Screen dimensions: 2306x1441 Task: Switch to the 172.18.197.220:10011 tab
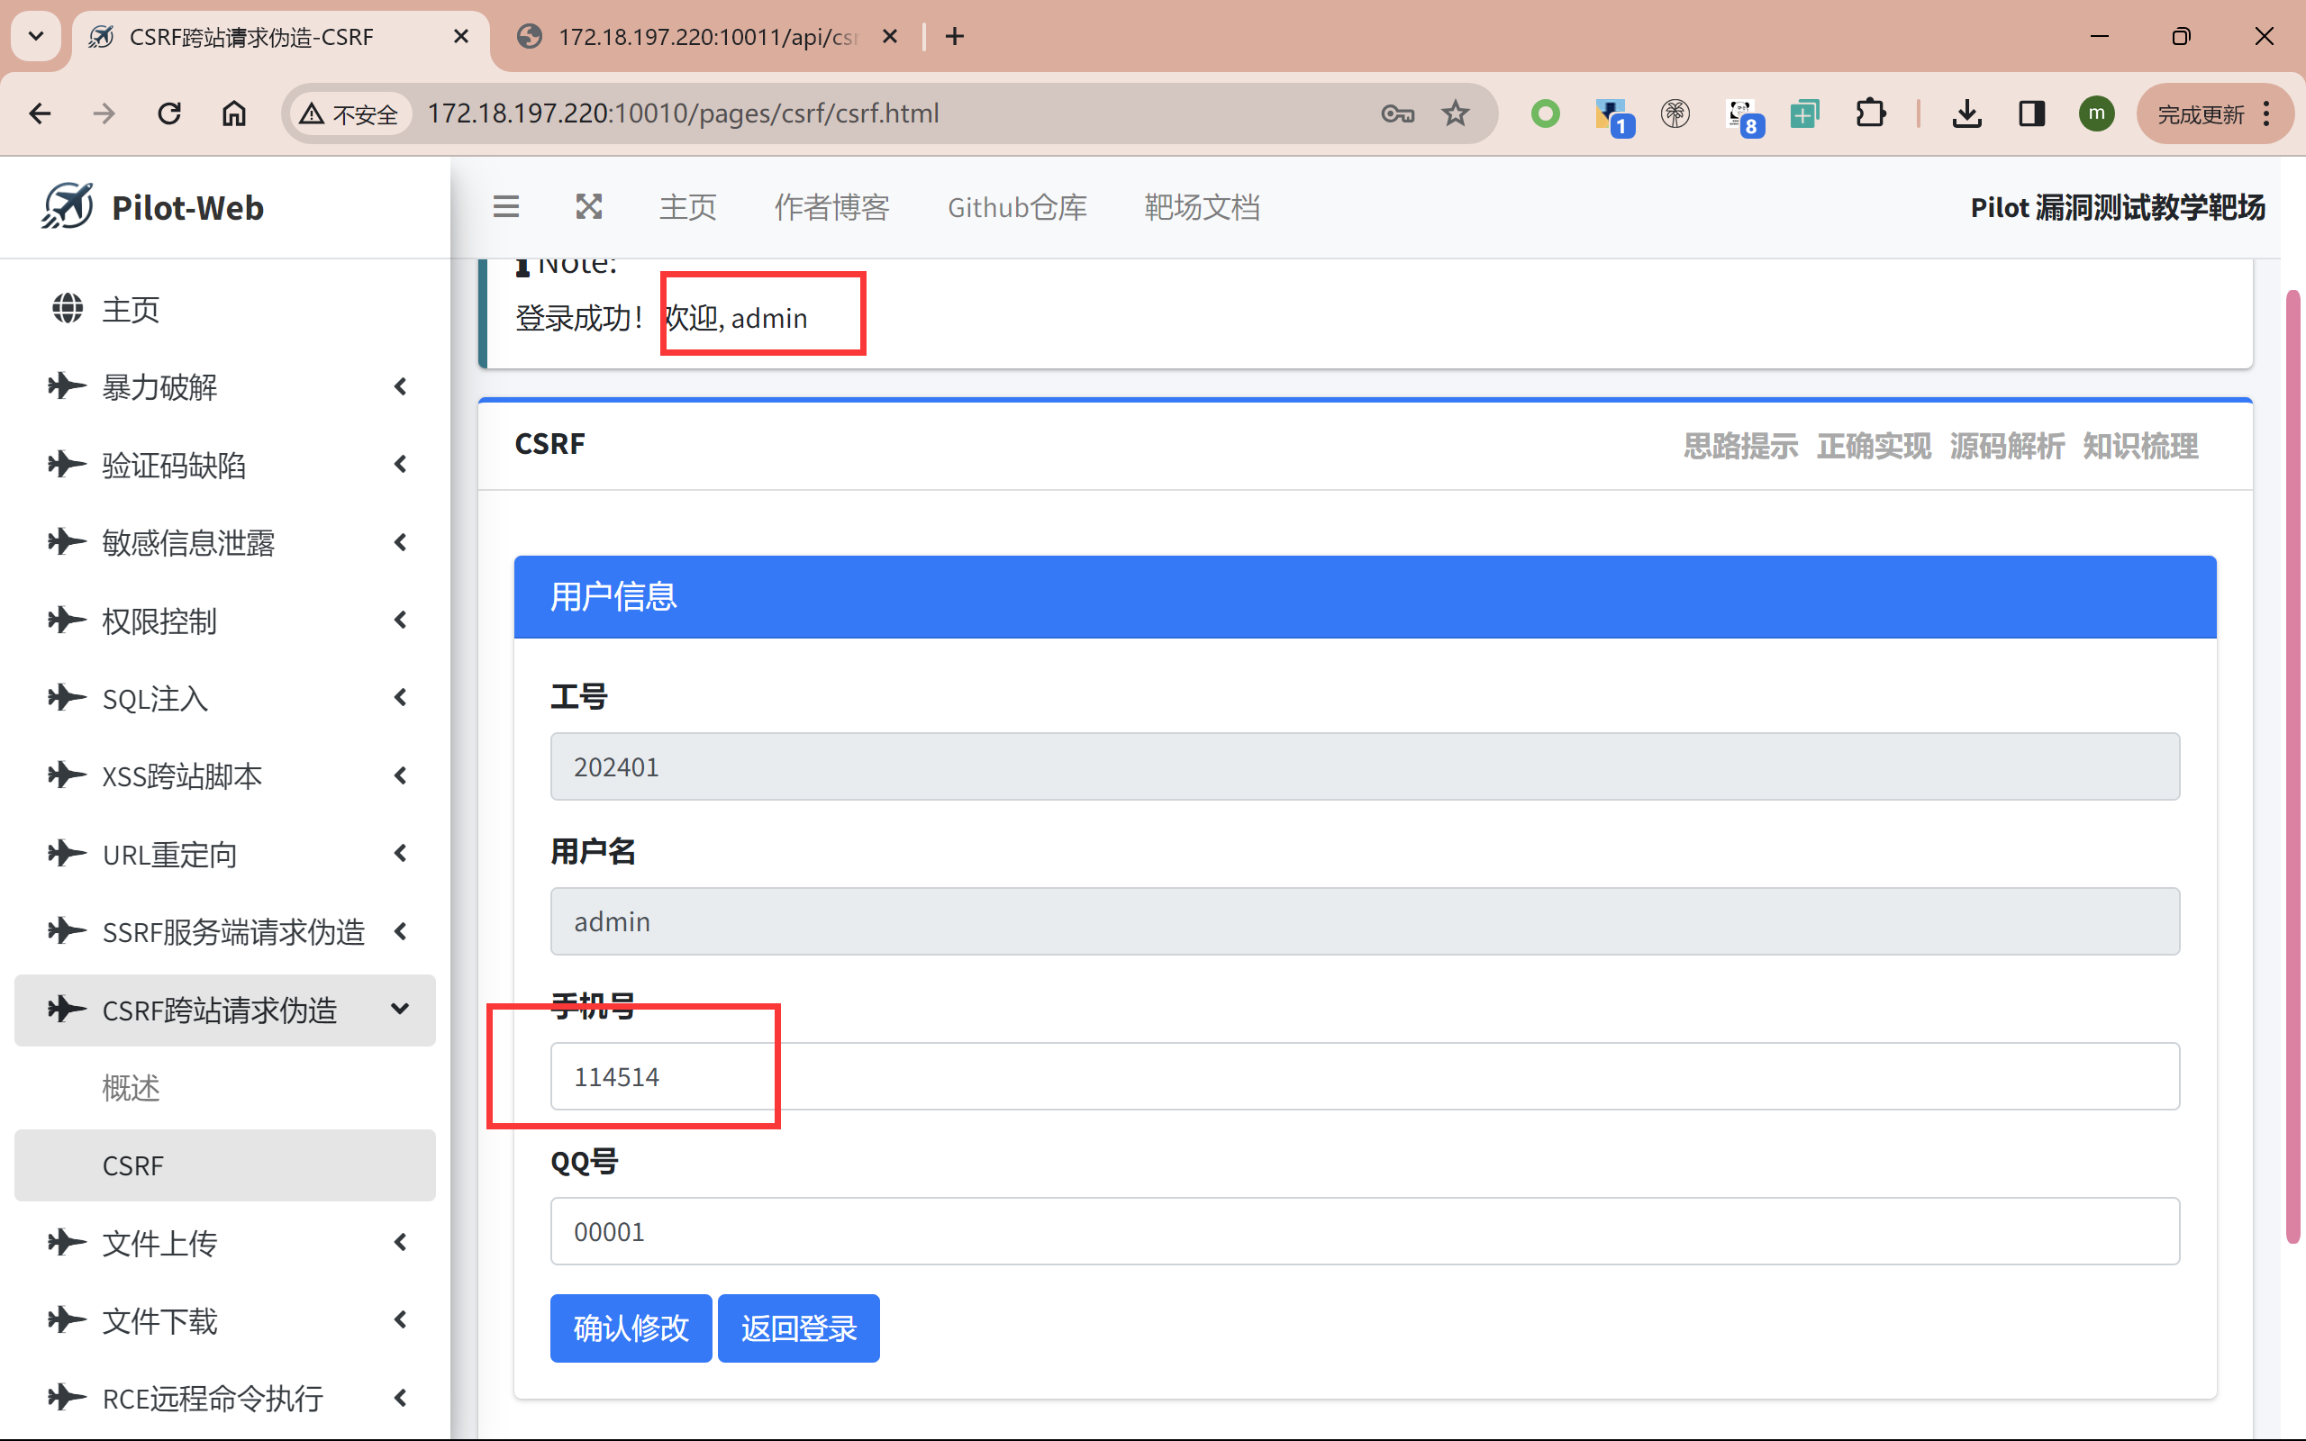click(x=705, y=36)
